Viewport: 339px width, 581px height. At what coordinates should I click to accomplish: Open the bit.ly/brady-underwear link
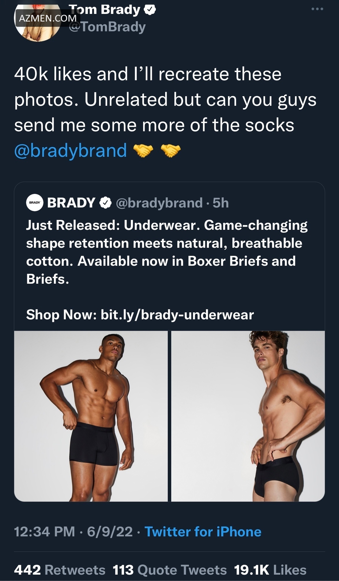177,315
